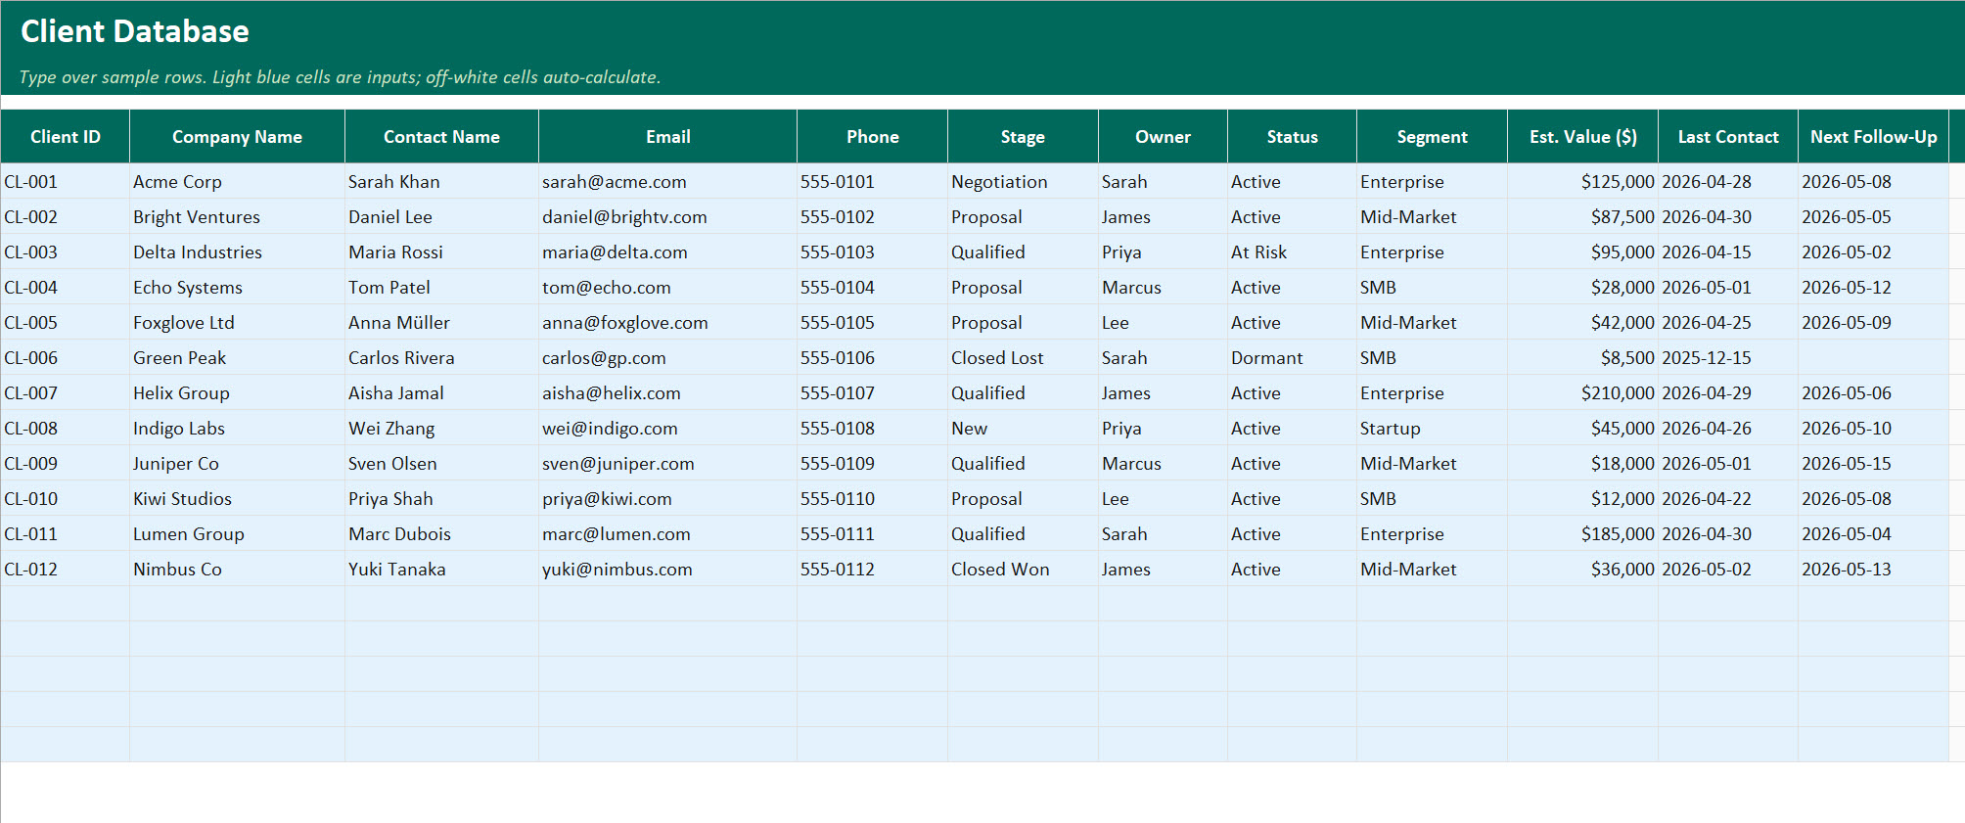Image resolution: width=1965 pixels, height=823 pixels.
Task: Select the Aisha Jamal contact cell
Action: 441,392
